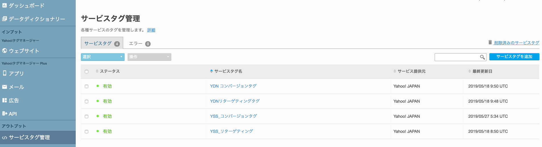542x147 pixels.
Task: Click the API icon in sidebar
Action: click(x=4, y=114)
